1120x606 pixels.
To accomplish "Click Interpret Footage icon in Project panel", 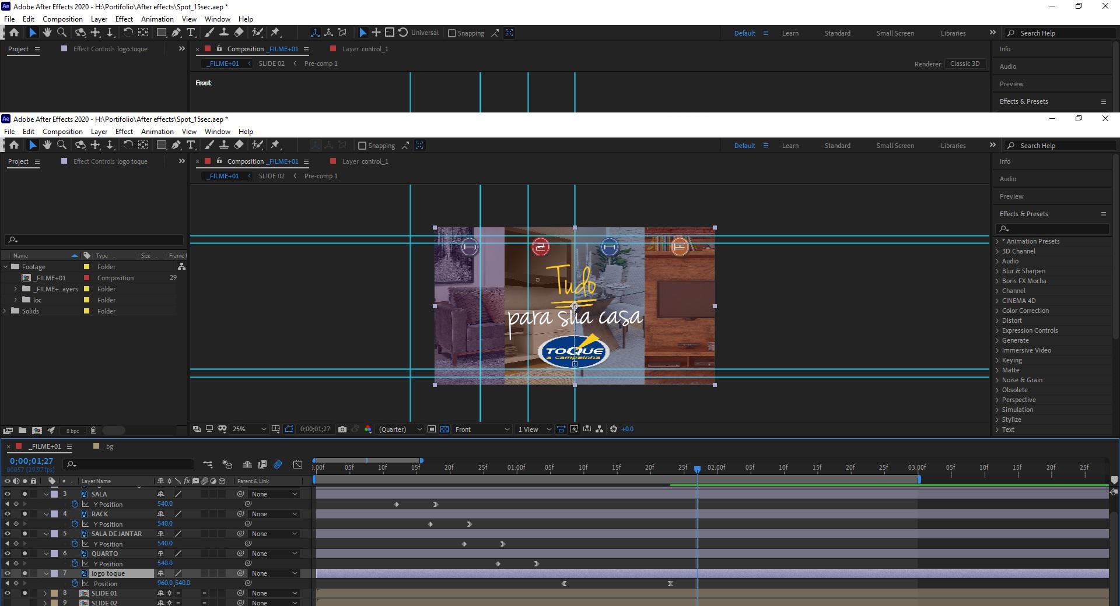I will coord(8,431).
